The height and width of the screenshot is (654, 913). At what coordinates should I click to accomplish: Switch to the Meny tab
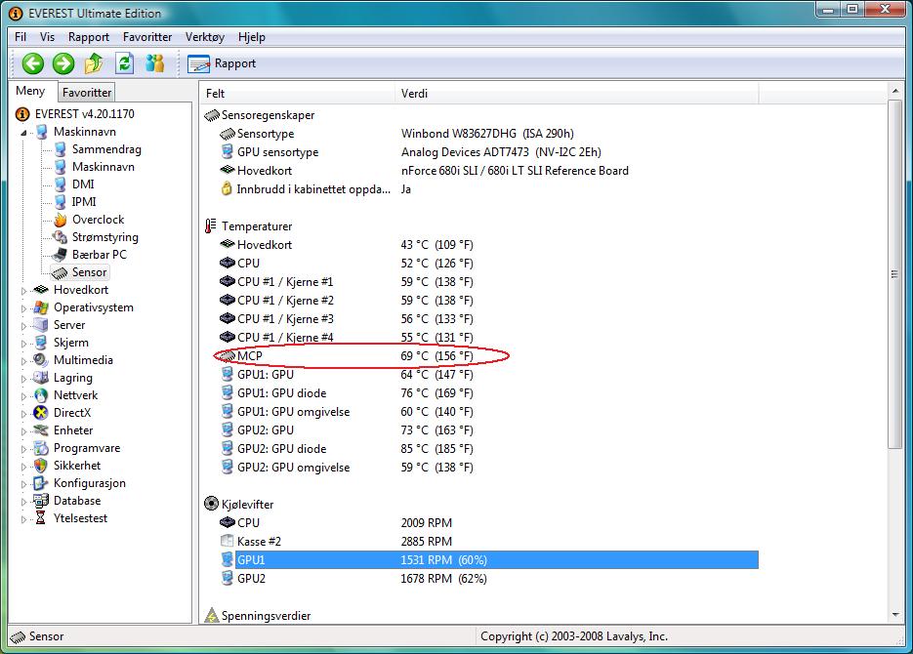(30, 91)
